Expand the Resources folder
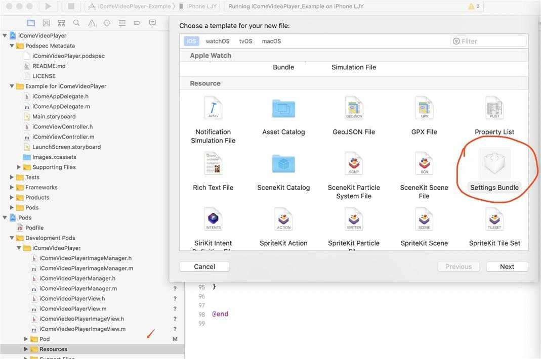541x359 pixels. 26,349
